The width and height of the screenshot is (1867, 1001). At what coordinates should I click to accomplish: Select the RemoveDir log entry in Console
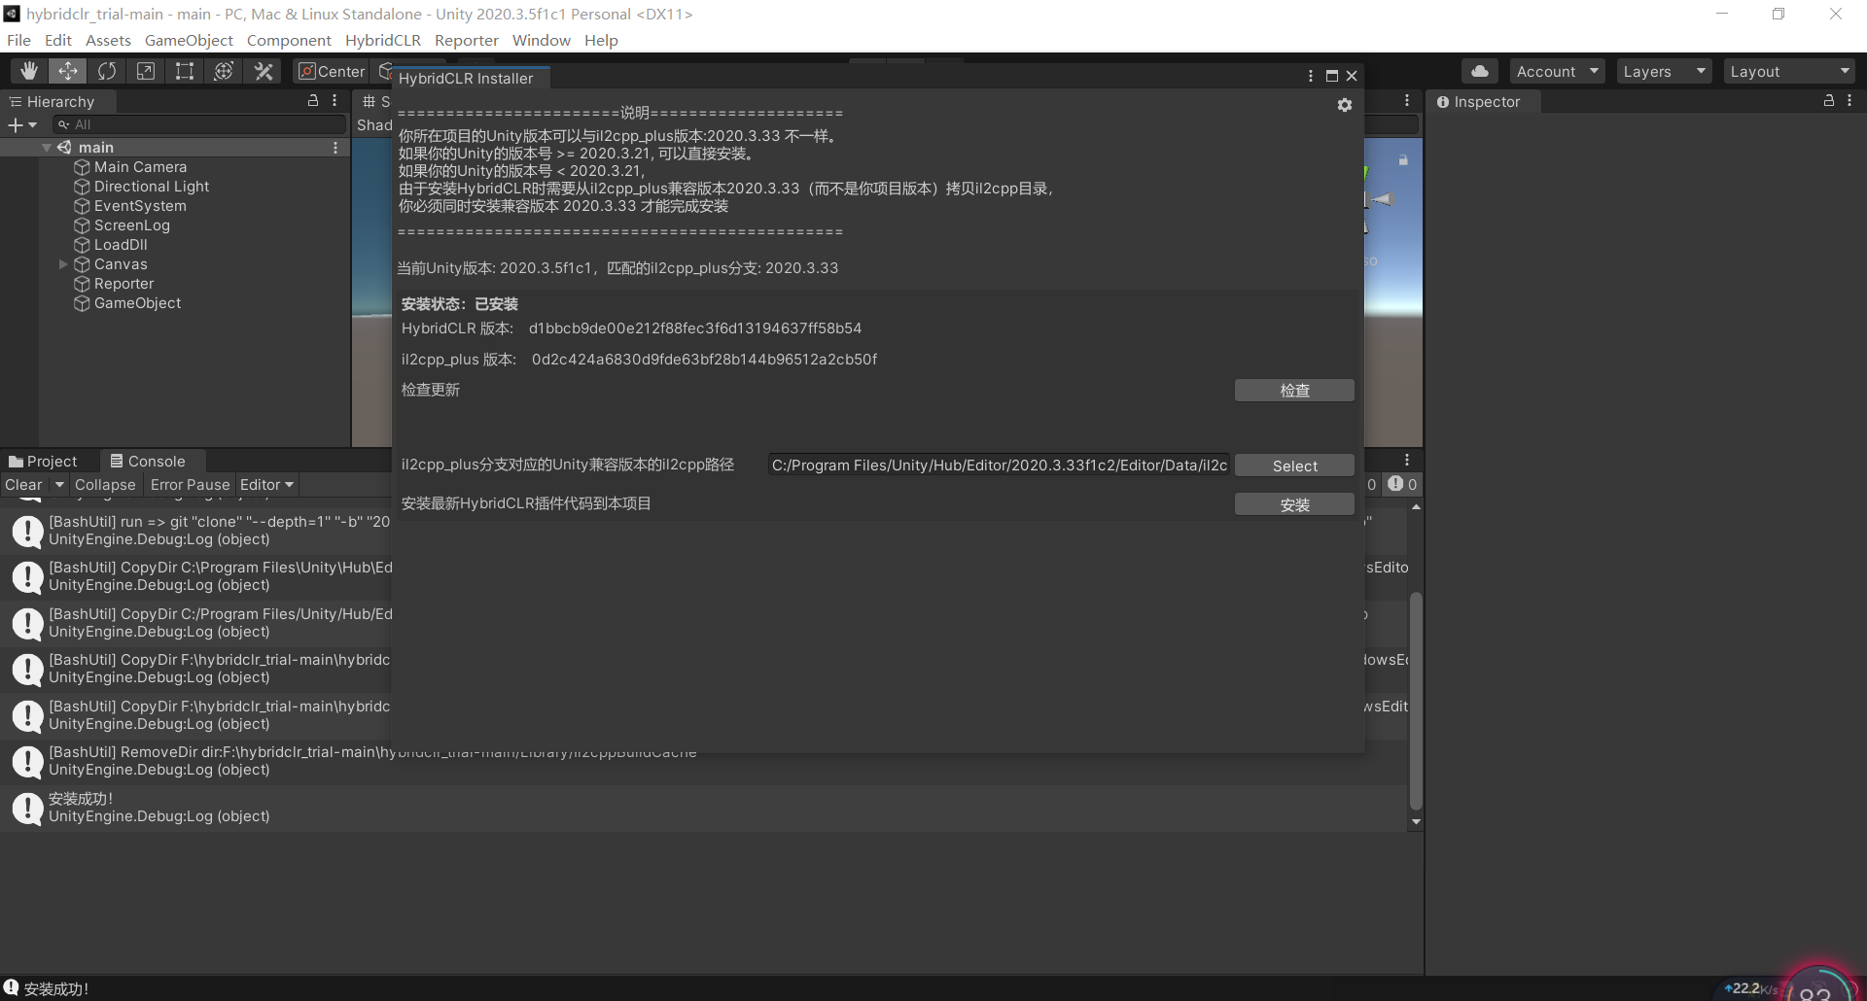point(704,761)
